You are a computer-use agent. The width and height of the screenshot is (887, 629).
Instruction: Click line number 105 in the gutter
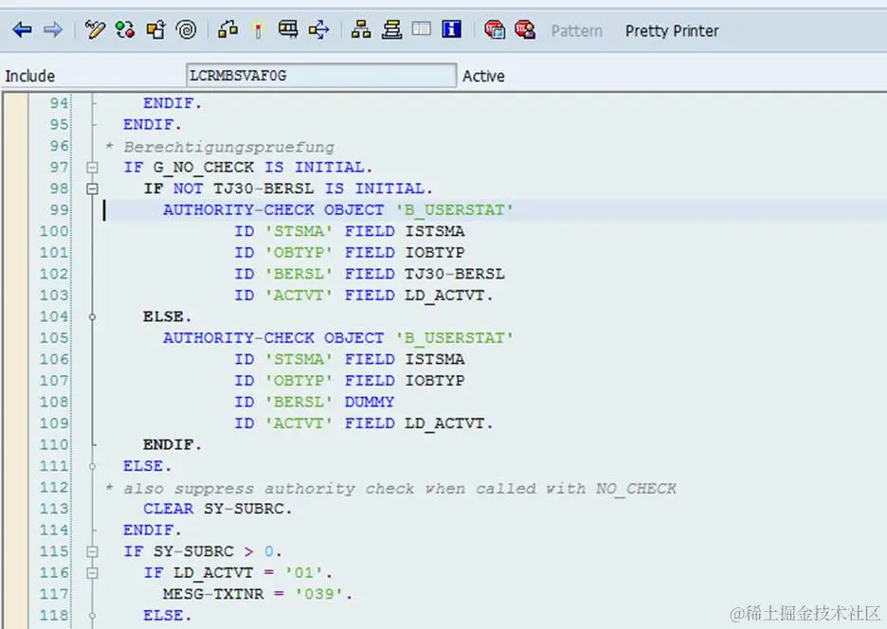coord(54,337)
